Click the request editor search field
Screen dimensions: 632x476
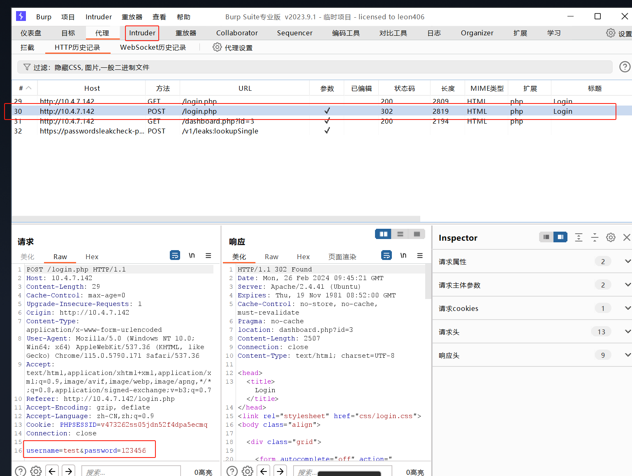(131, 471)
